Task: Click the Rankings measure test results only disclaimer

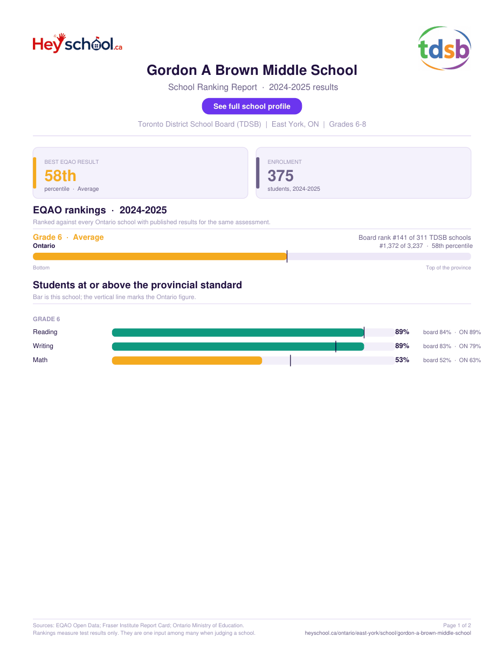Action: pyautogui.click(x=144, y=633)
